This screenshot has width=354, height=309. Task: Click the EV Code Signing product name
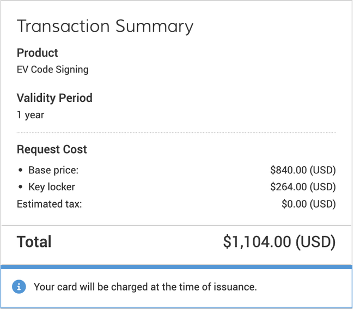pos(53,70)
